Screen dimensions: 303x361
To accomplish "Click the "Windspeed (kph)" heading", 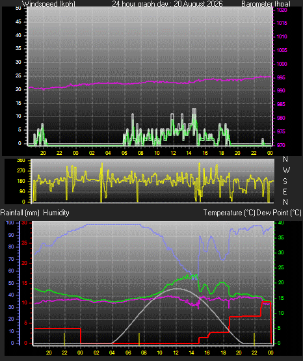I will (49, 4).
